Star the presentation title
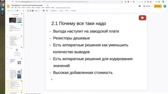Image resolution: width=168 pixels, height=94 pixels. click(45, 5)
